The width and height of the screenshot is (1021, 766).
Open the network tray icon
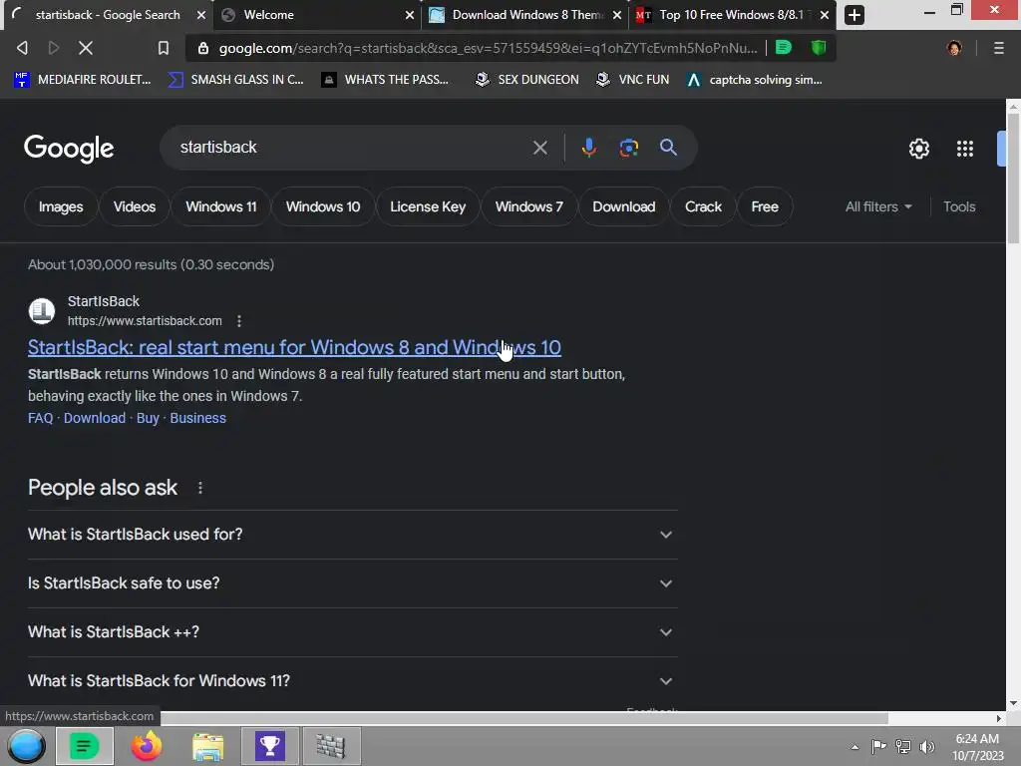(x=903, y=746)
